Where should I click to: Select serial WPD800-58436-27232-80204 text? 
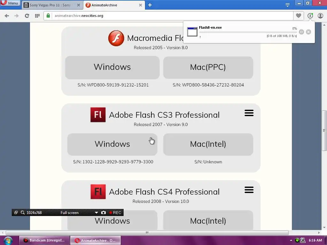click(213, 85)
